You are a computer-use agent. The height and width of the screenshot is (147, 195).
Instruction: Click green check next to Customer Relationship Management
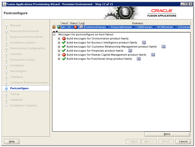pyautogui.click(x=64, y=47)
